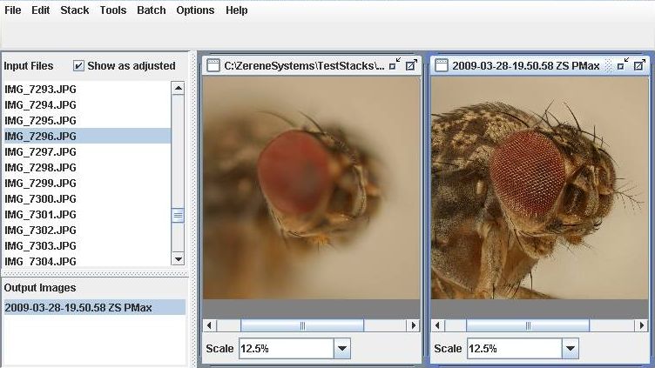Open the Batch menu
This screenshot has height=368, width=655.
pos(152,10)
